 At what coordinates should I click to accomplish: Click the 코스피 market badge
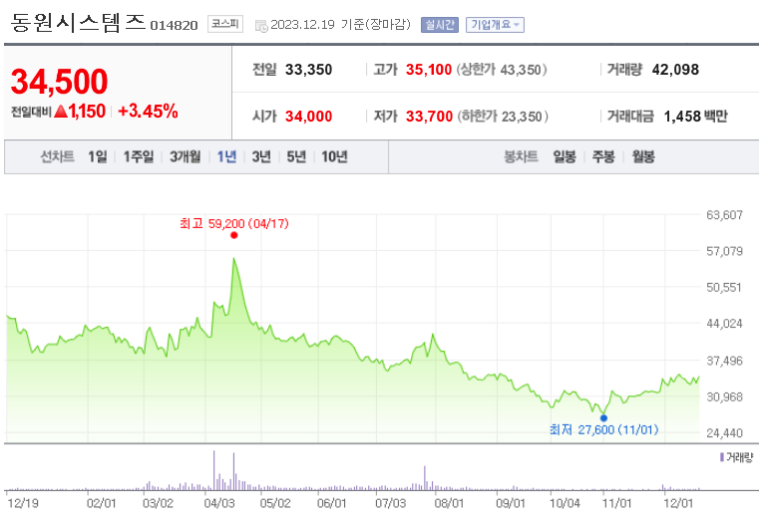pyautogui.click(x=225, y=24)
